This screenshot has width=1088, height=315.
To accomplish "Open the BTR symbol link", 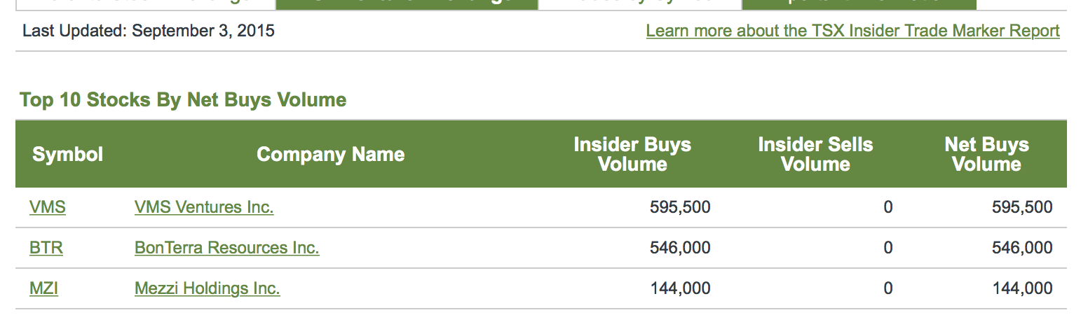I will 46,248.
